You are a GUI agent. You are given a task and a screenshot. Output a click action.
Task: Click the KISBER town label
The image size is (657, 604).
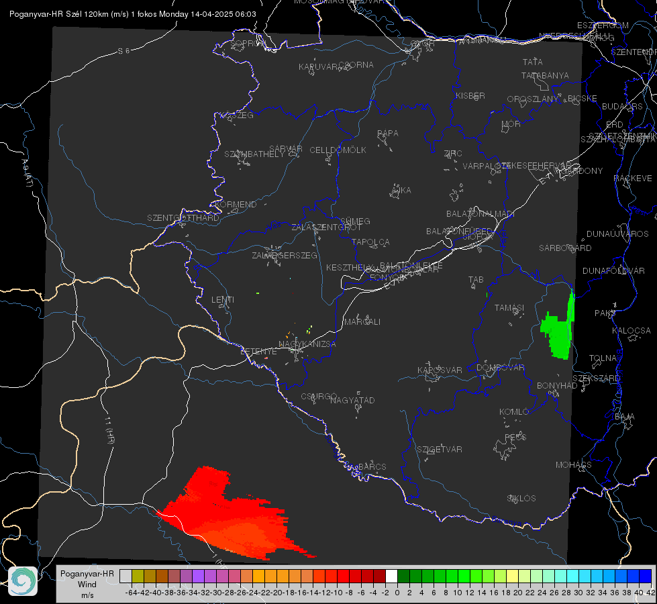click(x=470, y=96)
